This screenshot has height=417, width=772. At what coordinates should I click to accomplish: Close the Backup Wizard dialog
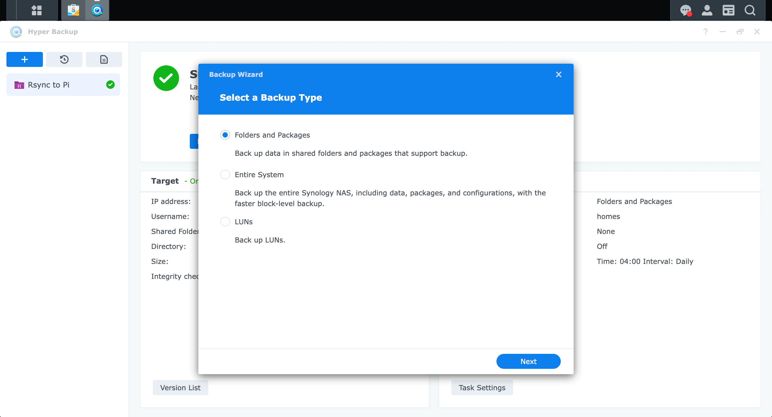tap(559, 74)
